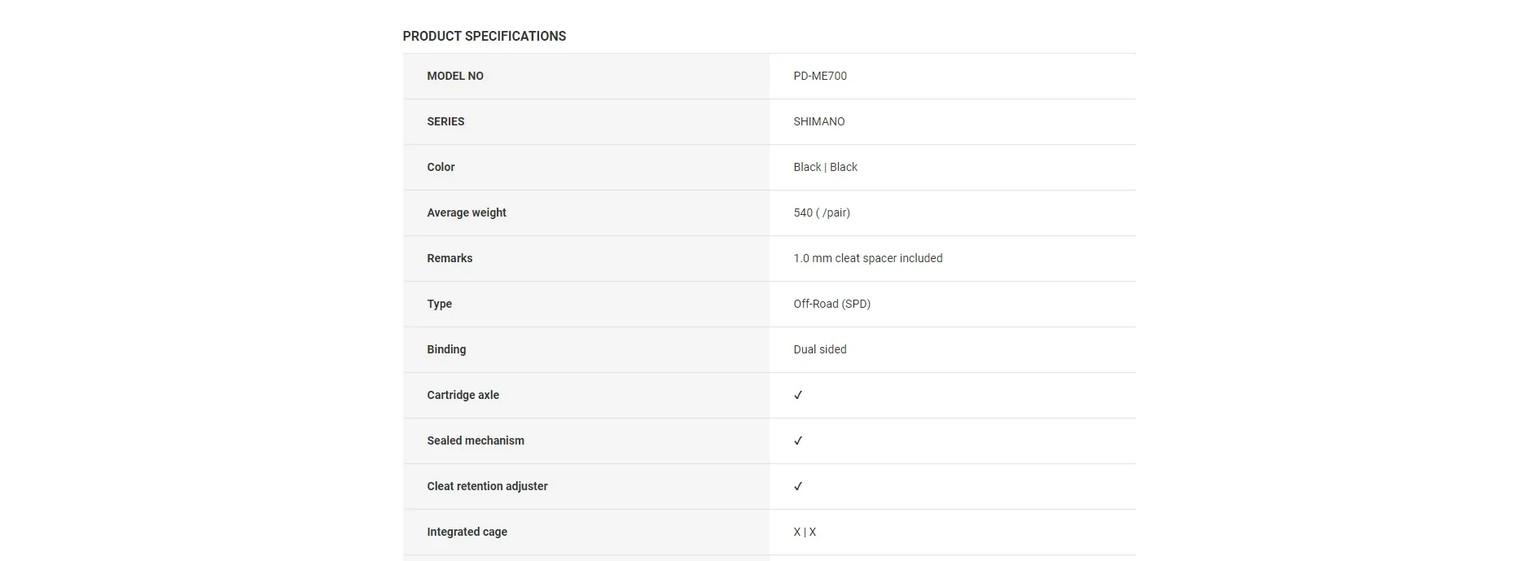Click the Remarks row label
The height and width of the screenshot is (561, 1531).
tap(450, 258)
